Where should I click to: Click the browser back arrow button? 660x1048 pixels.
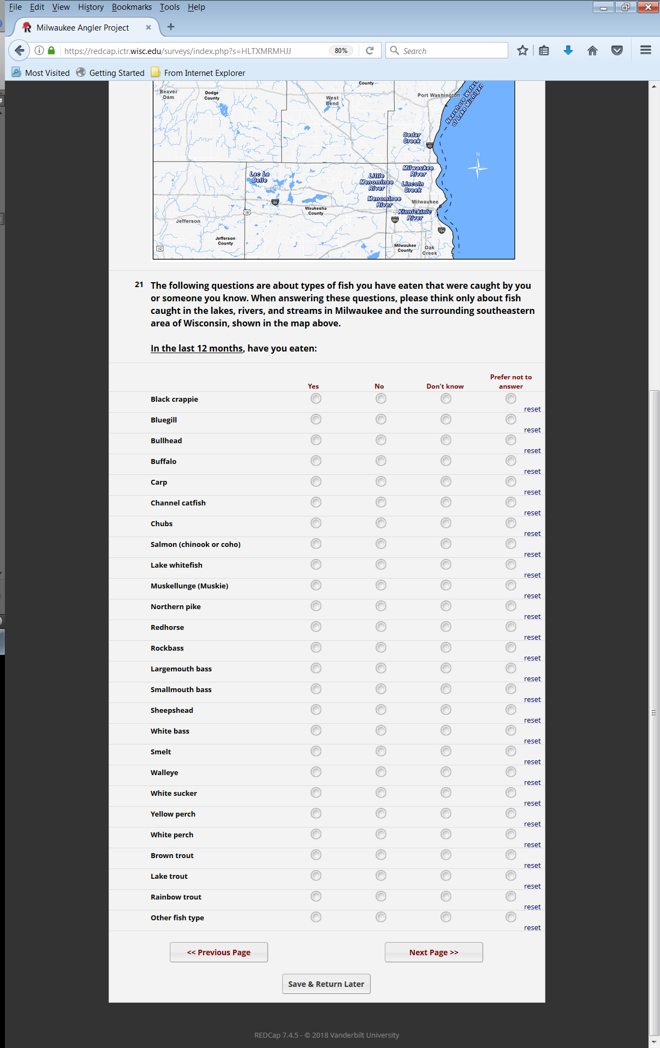click(19, 51)
